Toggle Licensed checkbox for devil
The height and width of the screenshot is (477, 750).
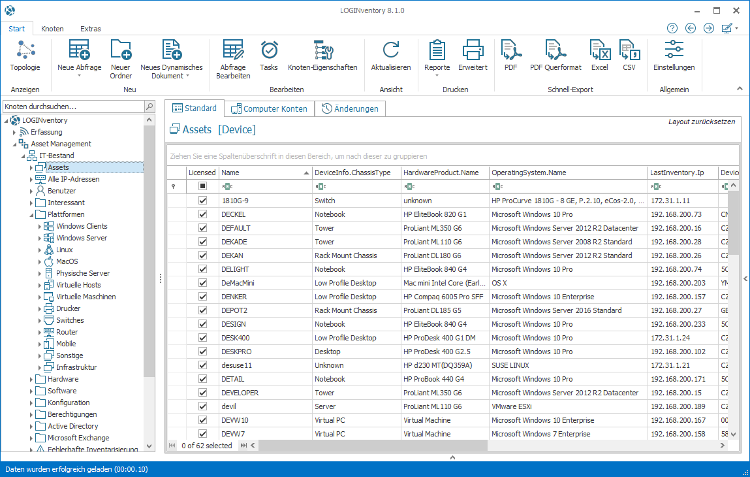coord(203,406)
